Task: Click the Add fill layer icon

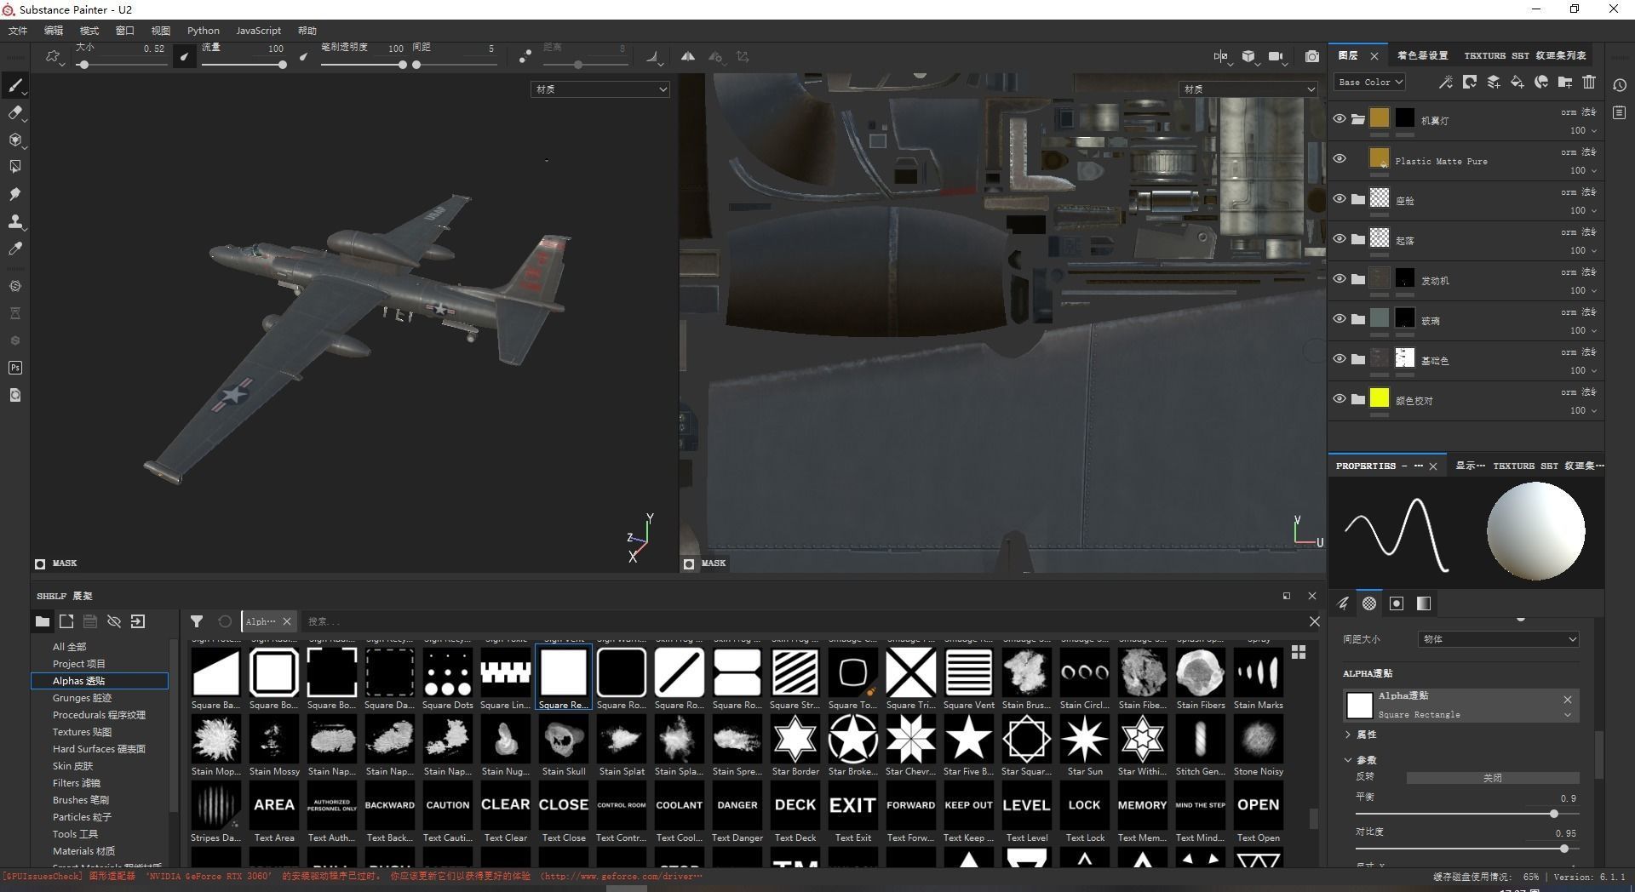Action: pyautogui.click(x=1517, y=82)
